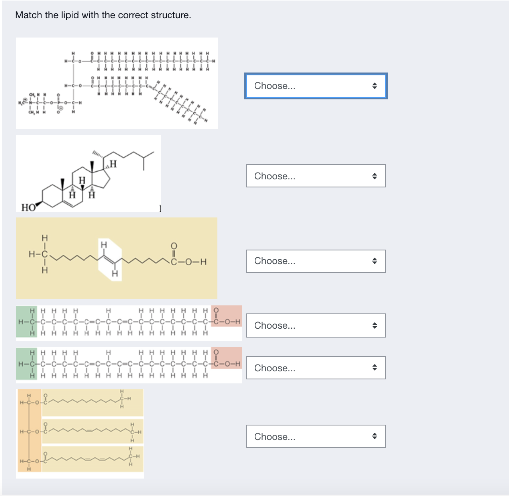Click the phospholipid structure image with two tails
The image size is (509, 496).
coord(117,83)
